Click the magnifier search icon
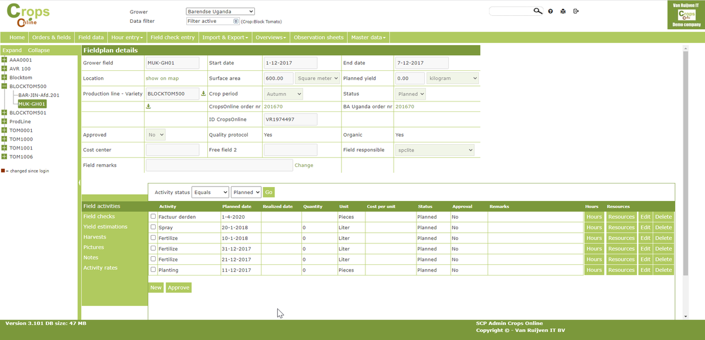This screenshot has height=340, width=705. tap(538, 11)
